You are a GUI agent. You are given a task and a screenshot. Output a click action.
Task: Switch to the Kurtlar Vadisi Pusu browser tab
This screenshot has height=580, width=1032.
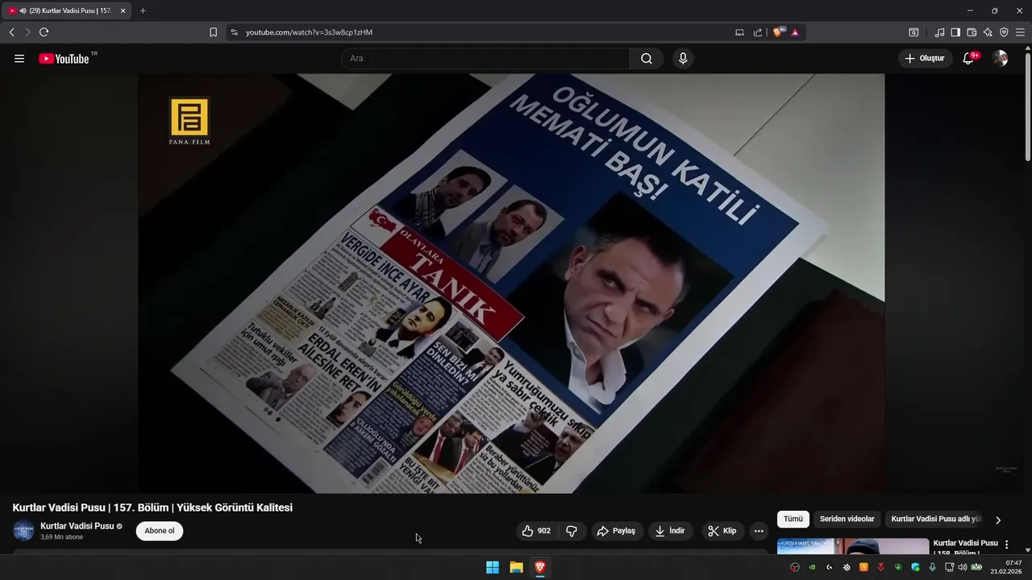(64, 10)
